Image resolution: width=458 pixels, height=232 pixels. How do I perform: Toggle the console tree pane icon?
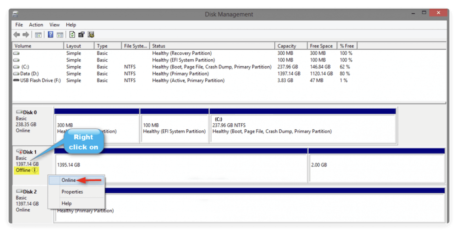click(38, 35)
